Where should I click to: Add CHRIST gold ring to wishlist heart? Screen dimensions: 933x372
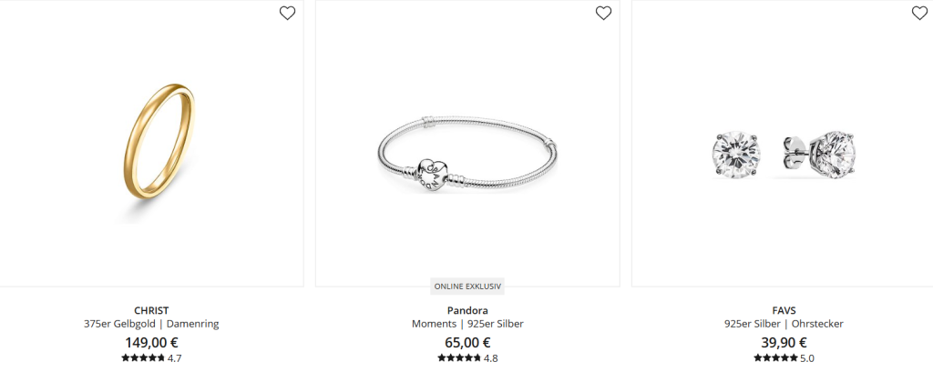pos(287,13)
